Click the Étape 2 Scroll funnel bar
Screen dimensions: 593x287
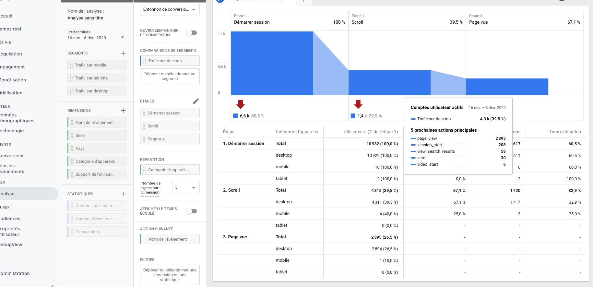click(x=389, y=83)
